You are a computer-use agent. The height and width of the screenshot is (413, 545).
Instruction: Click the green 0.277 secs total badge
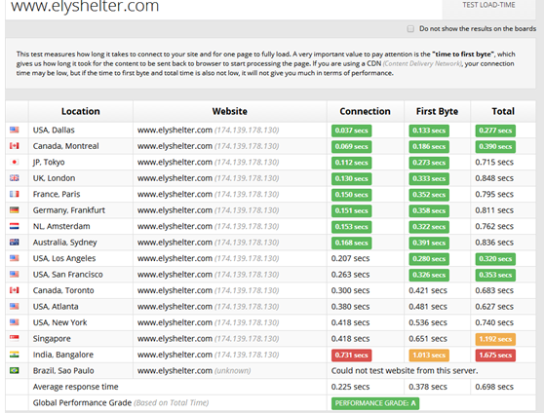(x=495, y=131)
